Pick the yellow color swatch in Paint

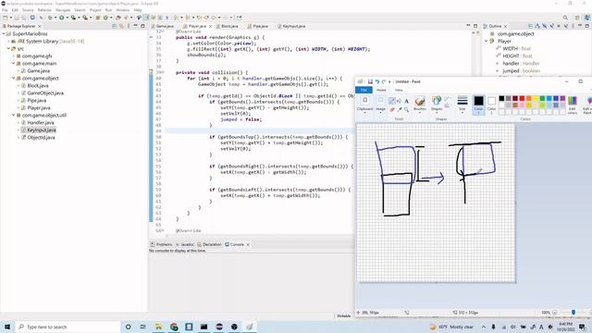tap(536, 99)
